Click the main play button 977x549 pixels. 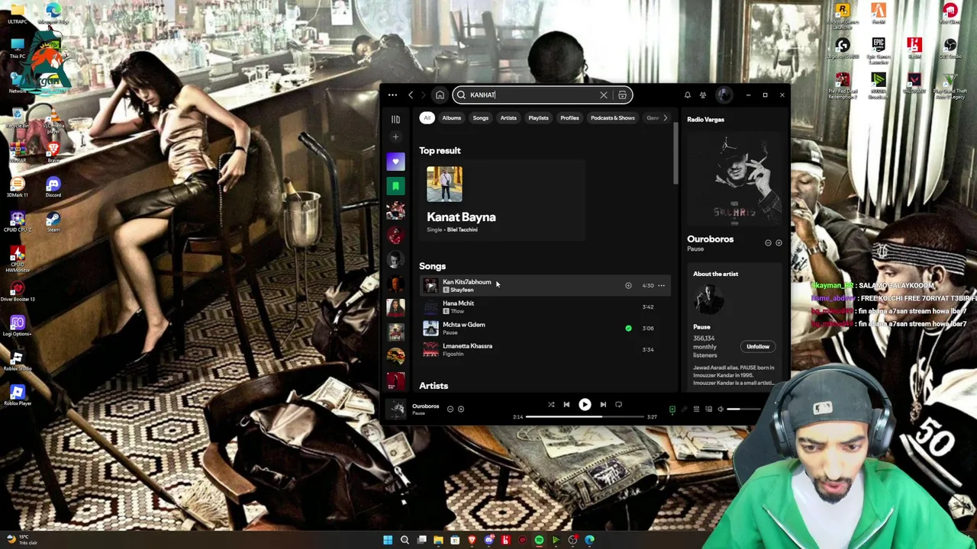point(585,405)
